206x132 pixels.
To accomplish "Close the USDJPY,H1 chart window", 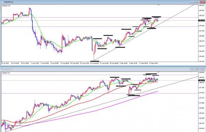I will tap(203, 69).
